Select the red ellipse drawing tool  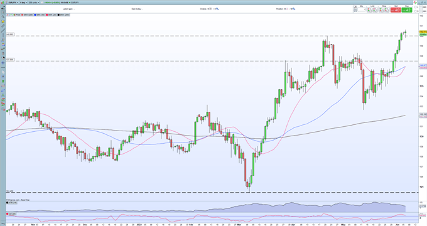click(x=3, y=86)
